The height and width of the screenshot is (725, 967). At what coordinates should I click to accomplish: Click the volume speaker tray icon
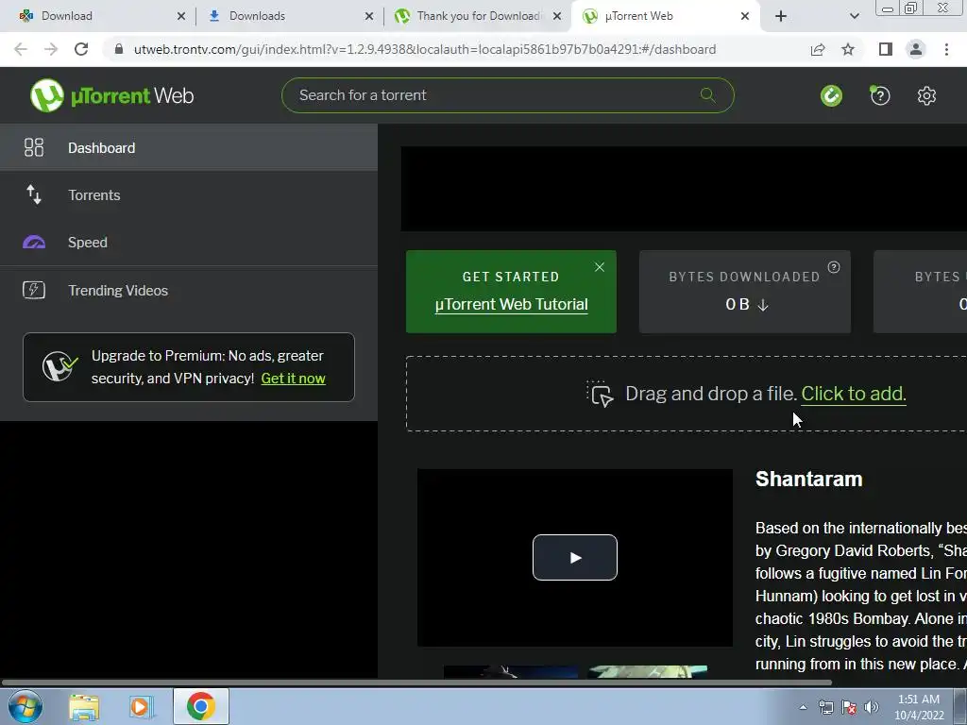tap(872, 708)
